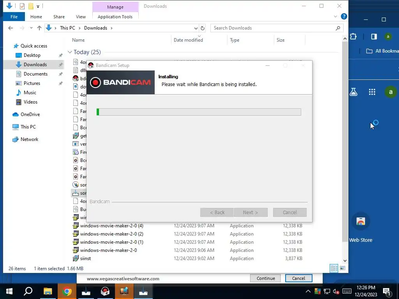Open the Windows Start menu
This screenshot has width=399, height=299.
coord(9,291)
